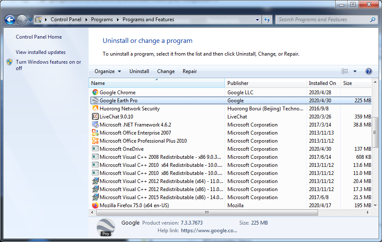Click the change view icon button
The width and height of the screenshot is (382, 242).
345,71
